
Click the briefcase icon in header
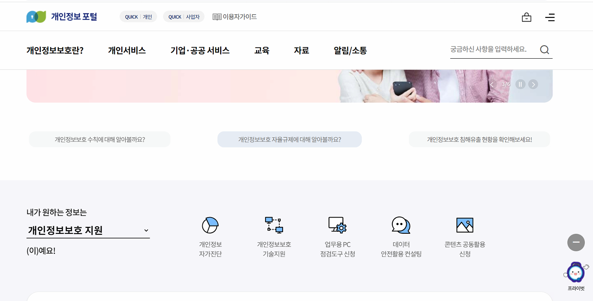click(x=527, y=17)
